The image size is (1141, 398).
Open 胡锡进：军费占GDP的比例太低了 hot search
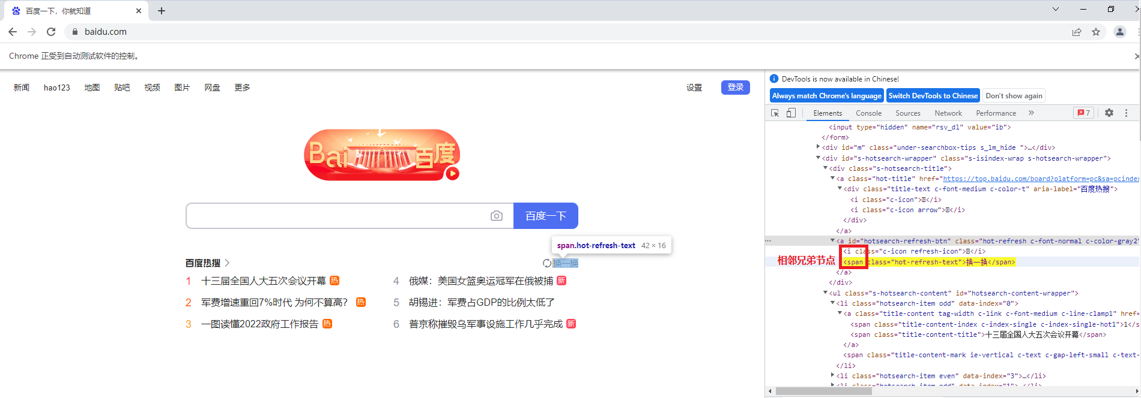(482, 302)
